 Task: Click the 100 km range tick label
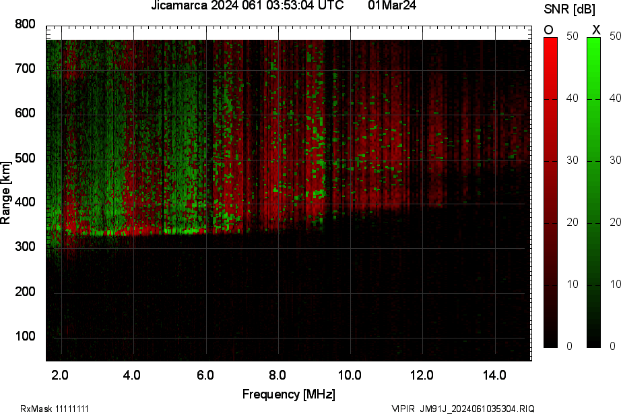(x=25, y=336)
